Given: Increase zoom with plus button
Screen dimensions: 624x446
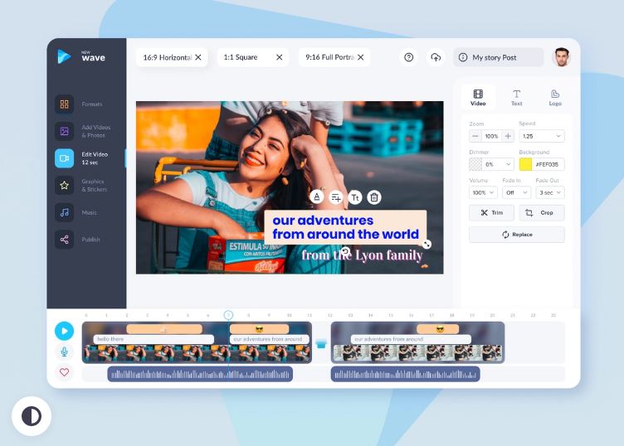Looking at the screenshot, I should [508, 136].
